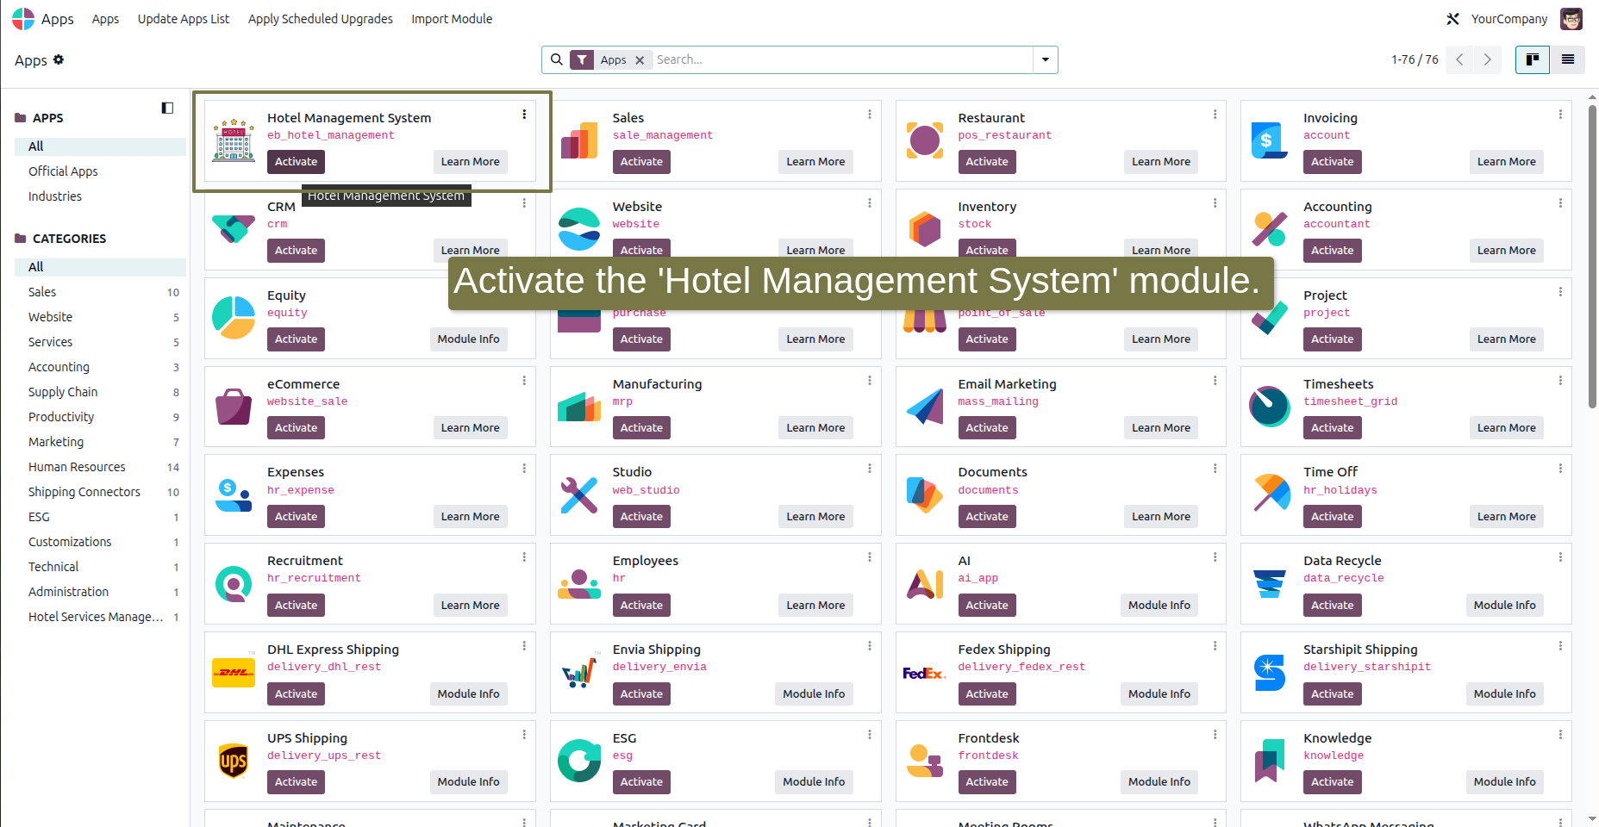This screenshot has width=1599, height=827.
Task: Open the Studio module icon
Action: point(579,494)
